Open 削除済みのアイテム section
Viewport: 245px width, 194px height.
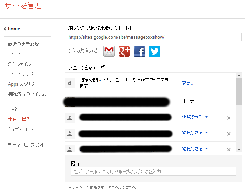[x=27, y=94]
